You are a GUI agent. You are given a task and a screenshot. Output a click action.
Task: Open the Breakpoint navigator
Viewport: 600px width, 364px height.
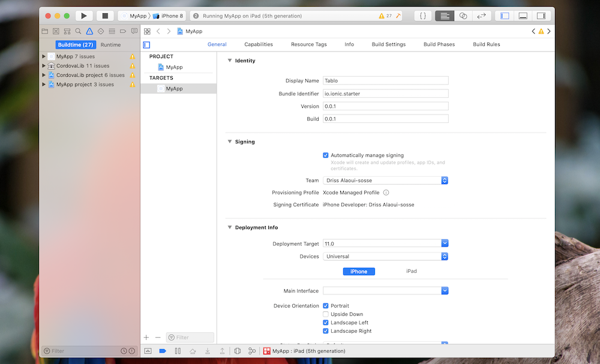click(123, 31)
